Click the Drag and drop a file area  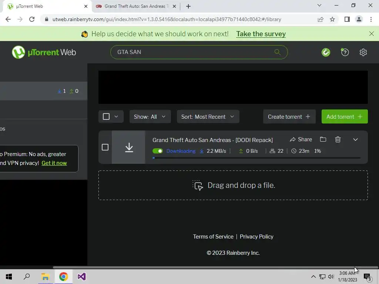click(x=233, y=185)
